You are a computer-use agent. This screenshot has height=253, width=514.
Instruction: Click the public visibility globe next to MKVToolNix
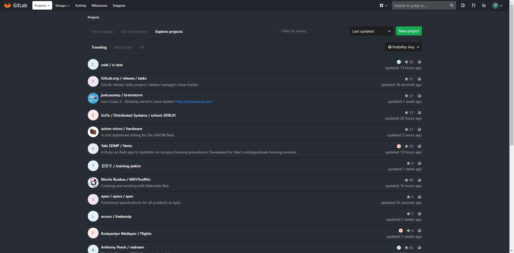(x=419, y=180)
